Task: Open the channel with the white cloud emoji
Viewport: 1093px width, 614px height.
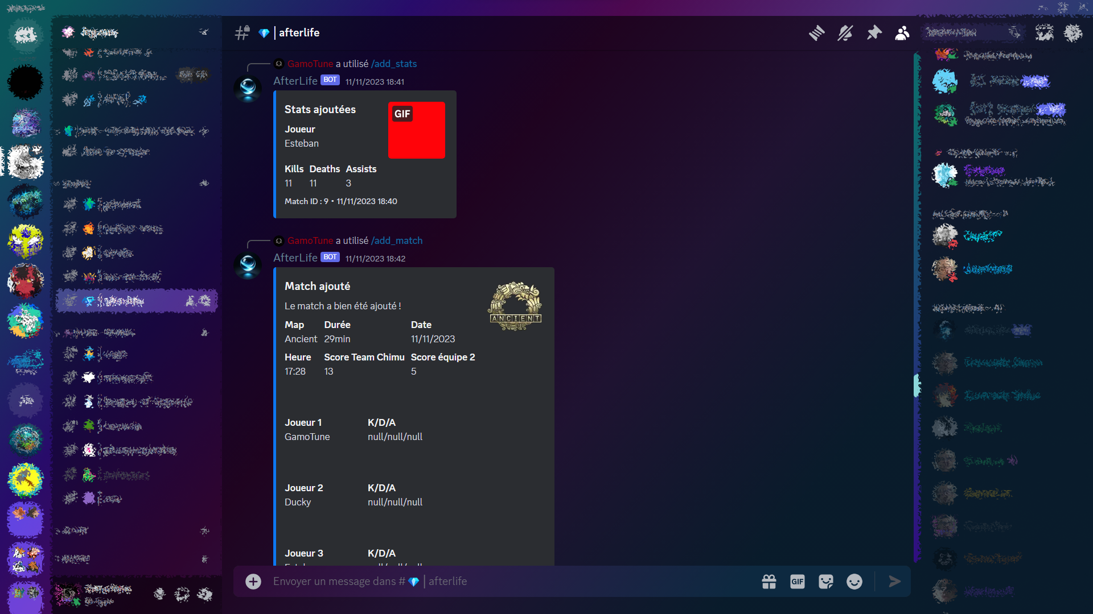Action: (135, 377)
